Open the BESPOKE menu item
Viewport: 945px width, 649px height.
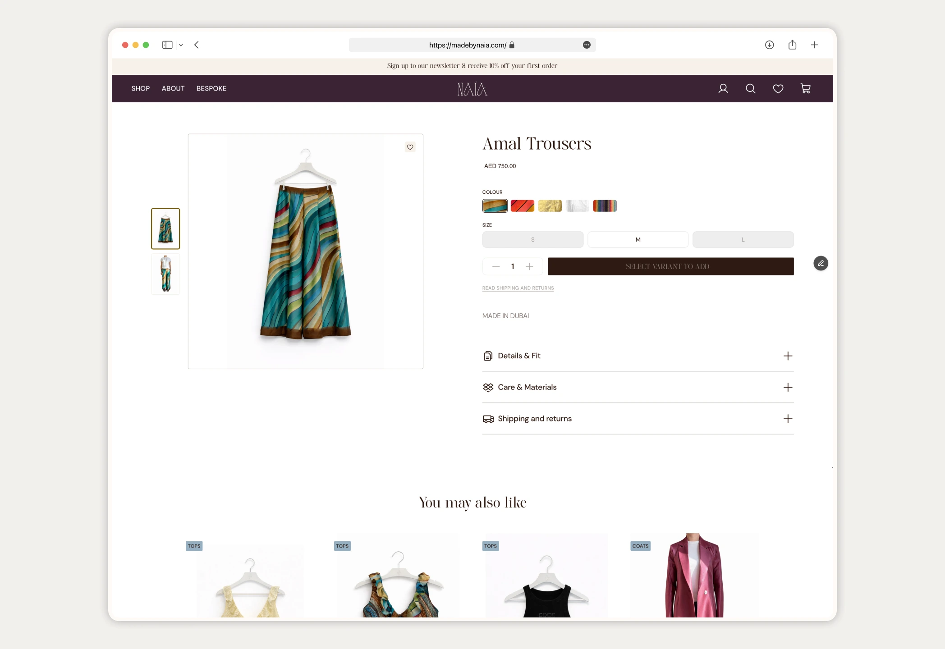tap(211, 88)
